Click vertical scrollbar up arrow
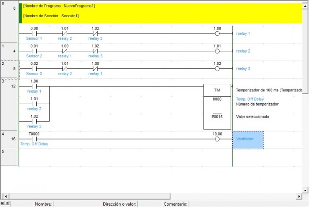 pyautogui.click(x=305, y=6)
